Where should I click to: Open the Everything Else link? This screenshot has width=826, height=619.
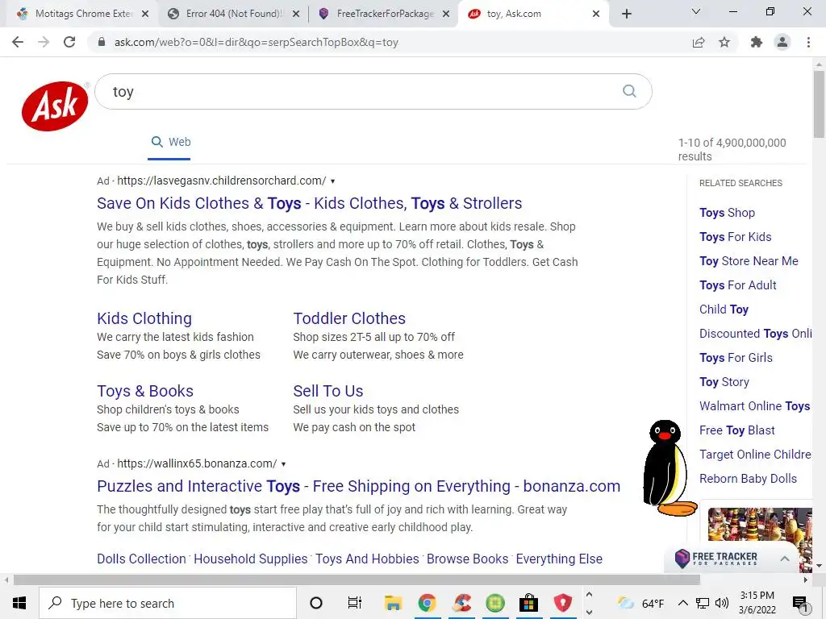(x=559, y=559)
